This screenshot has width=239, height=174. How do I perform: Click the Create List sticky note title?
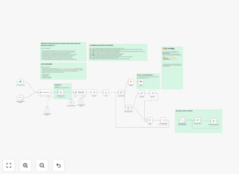[x=58, y=85]
